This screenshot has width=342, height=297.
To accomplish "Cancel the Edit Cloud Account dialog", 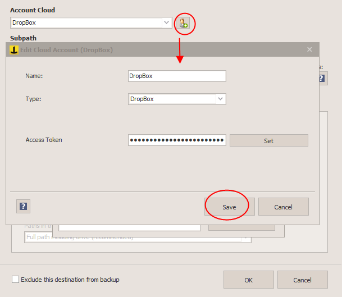I will [284, 207].
